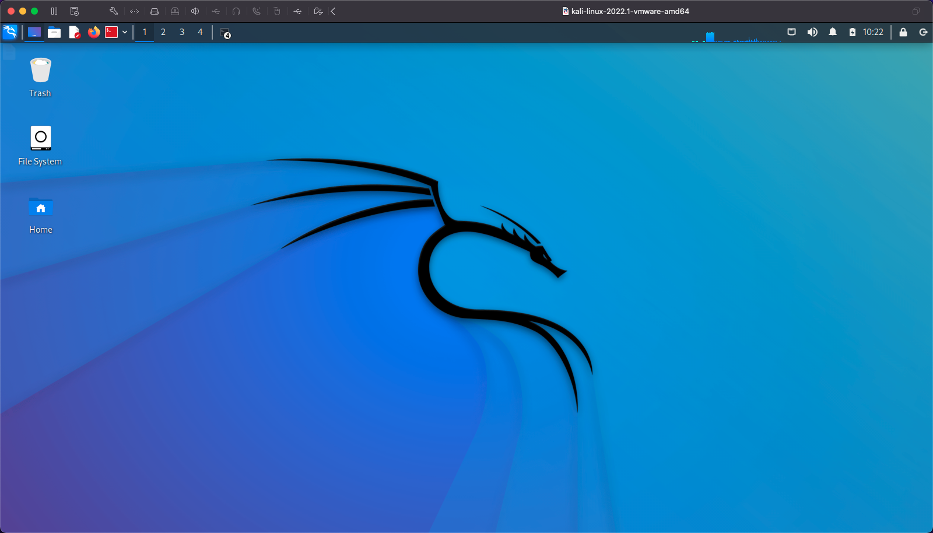933x533 pixels.
Task: Open the Home folder desktop icon
Action: (x=40, y=215)
